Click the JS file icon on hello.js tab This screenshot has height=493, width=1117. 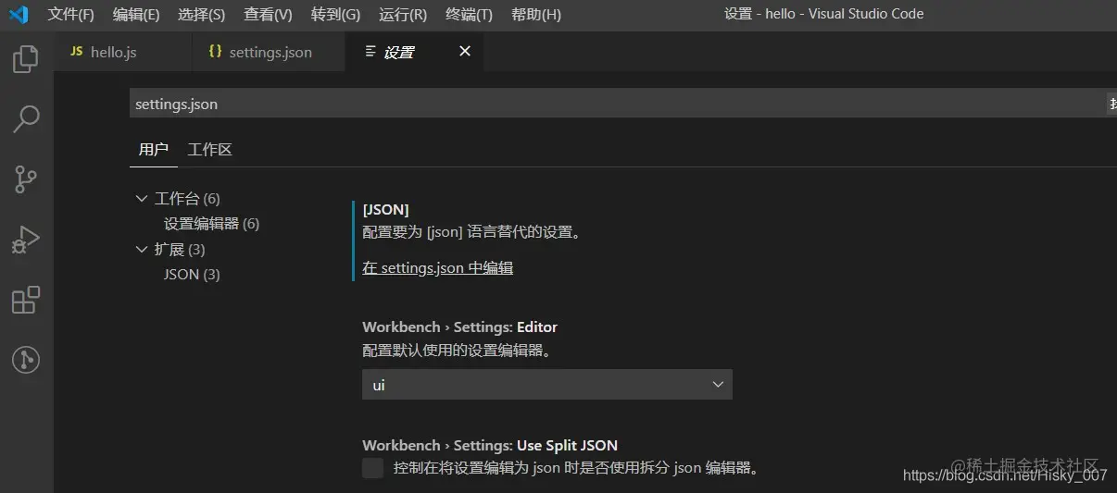tap(77, 52)
